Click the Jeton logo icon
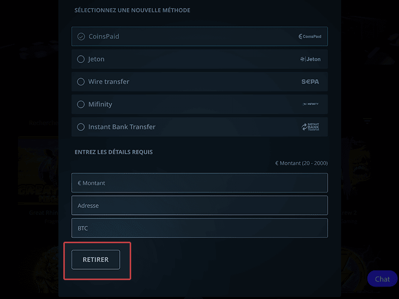The height and width of the screenshot is (299, 399). (x=310, y=59)
